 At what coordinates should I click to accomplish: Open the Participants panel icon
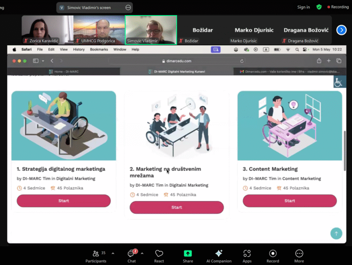[x=95, y=254]
